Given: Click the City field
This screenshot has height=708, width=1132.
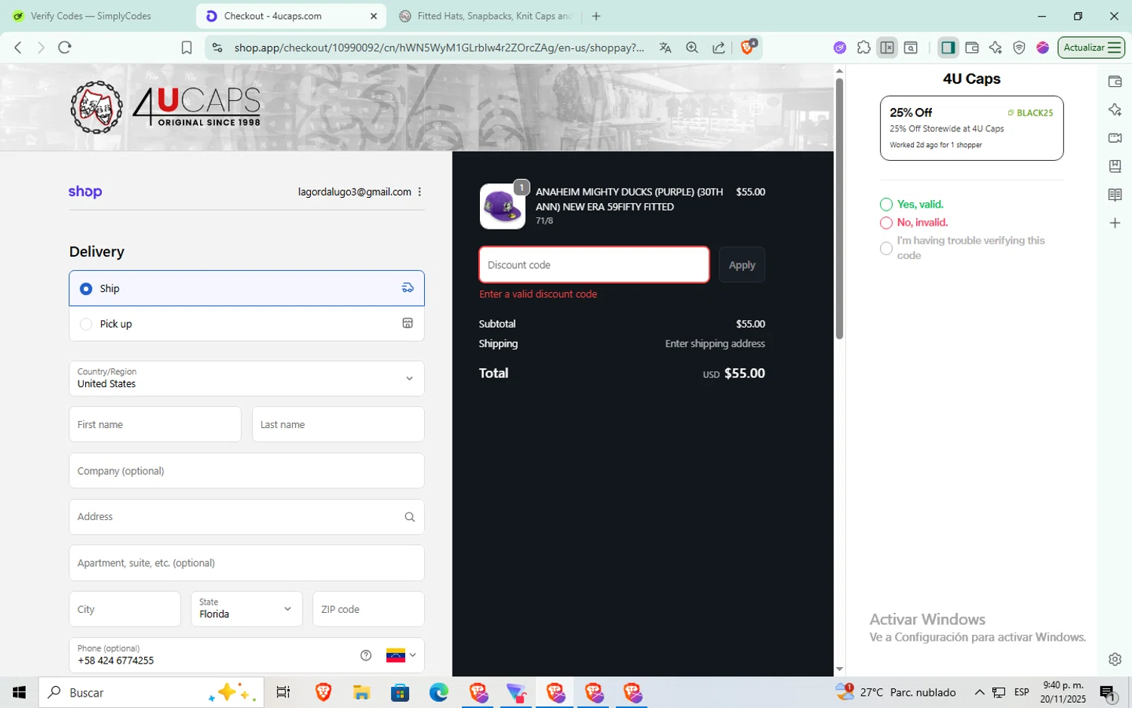Looking at the screenshot, I should tap(125, 608).
